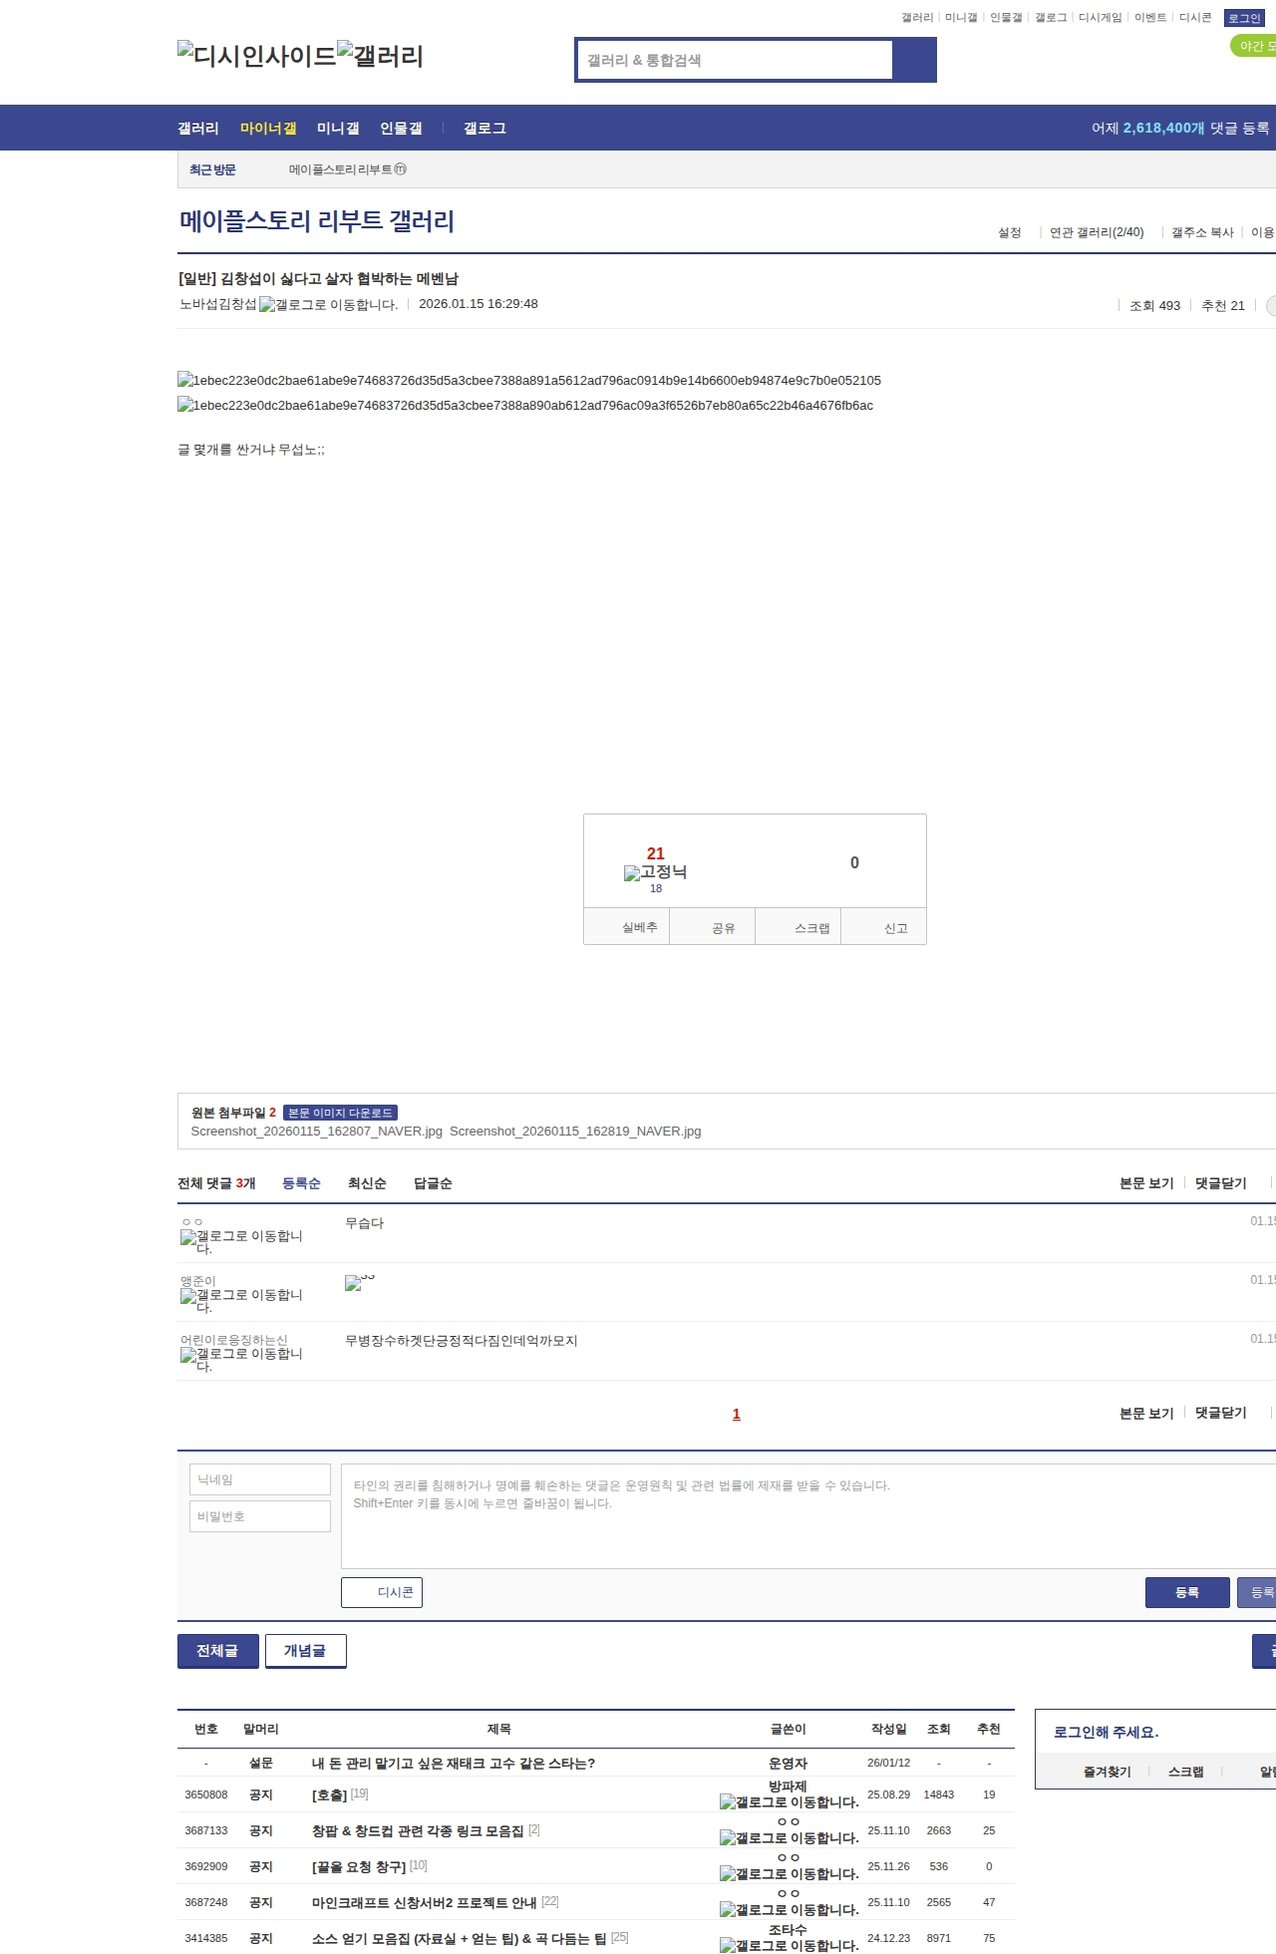Click the 로그인해 주세요. link in the side box
The height and width of the screenshot is (1954, 1276).
1106,1733
